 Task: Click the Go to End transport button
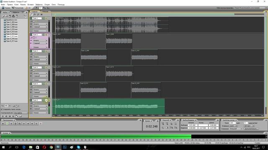[36, 124]
